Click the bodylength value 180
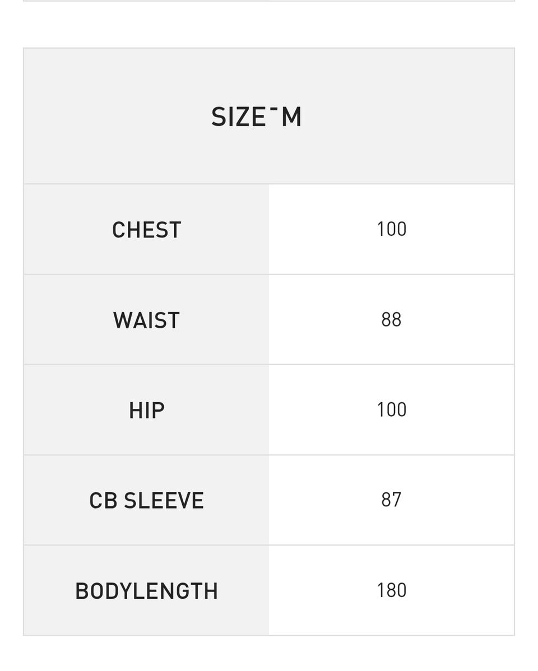 point(391,590)
